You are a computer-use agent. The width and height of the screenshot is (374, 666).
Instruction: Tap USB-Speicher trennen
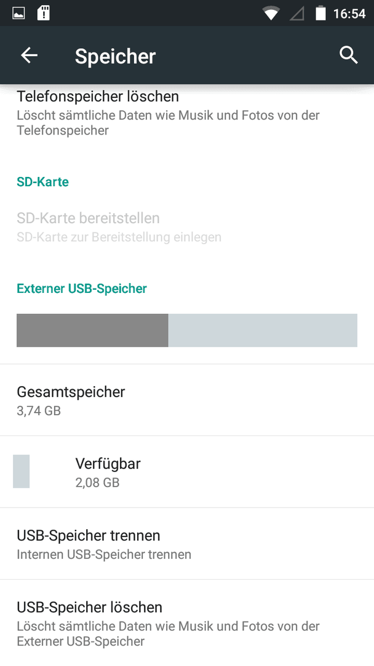pyautogui.click(x=187, y=543)
